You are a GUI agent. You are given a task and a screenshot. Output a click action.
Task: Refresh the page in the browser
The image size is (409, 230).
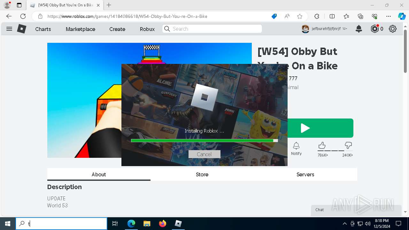click(x=23, y=16)
